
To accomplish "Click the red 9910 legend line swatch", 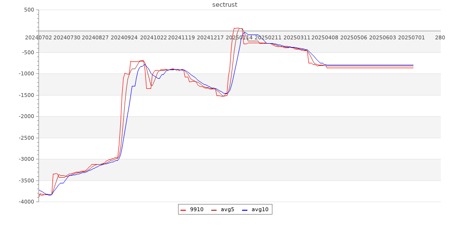I will 183,210.
